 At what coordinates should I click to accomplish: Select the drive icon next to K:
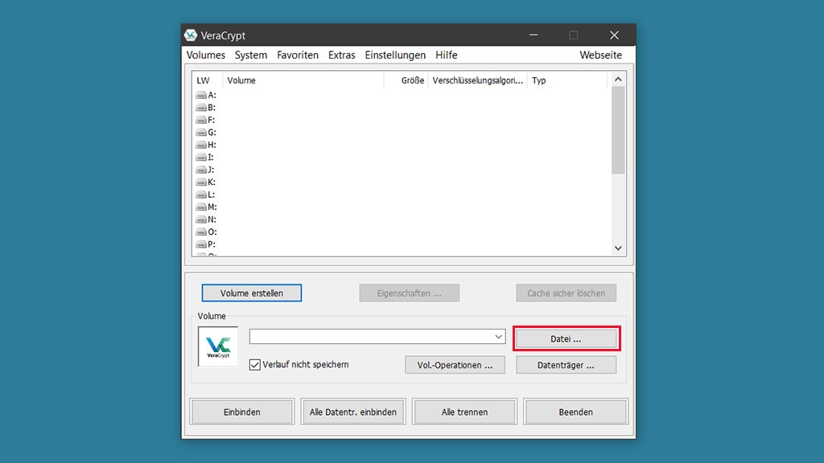tap(200, 182)
